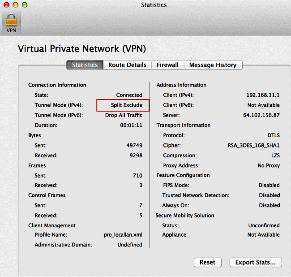Select the 'Drop All Traffic' value
Viewport: 291px width, 277px height.
124,115
